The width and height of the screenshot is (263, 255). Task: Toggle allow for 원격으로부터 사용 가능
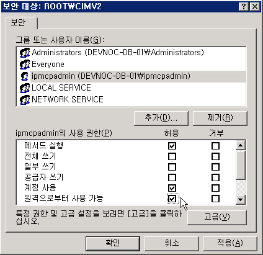172,199
